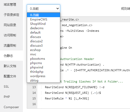Open the 0.当前 rewrite template dropdown
The height and width of the screenshot is (112, 130).
(x=44, y=8)
